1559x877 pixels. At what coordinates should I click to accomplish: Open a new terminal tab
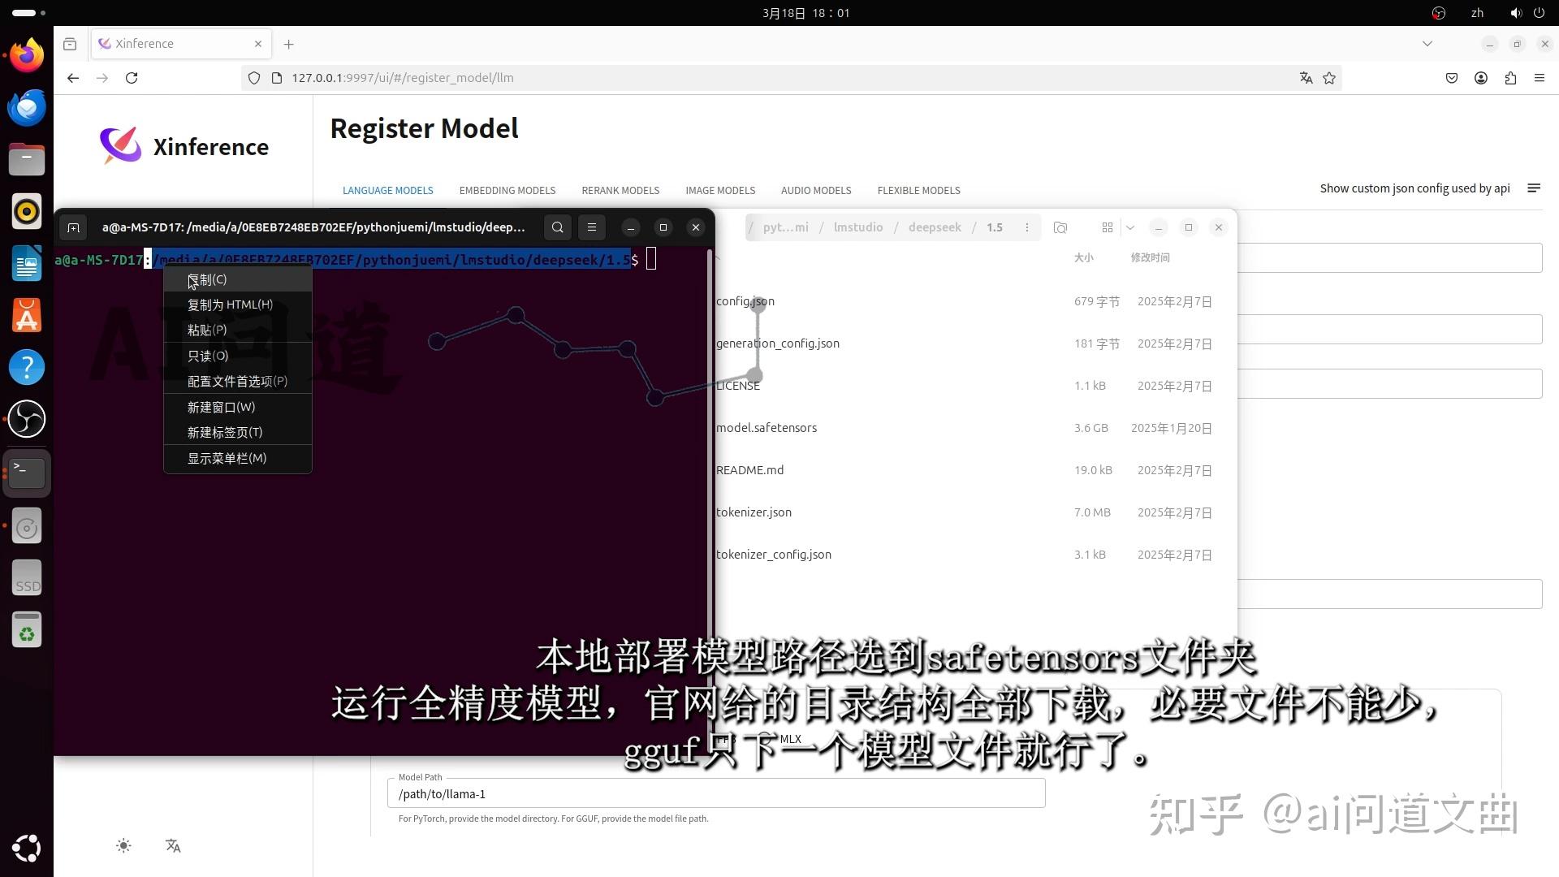[x=73, y=227]
